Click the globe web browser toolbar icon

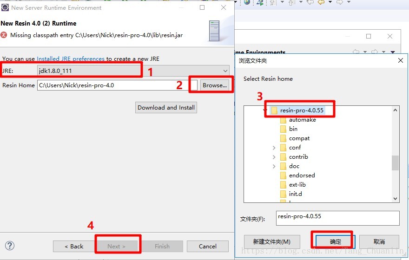point(247,2)
